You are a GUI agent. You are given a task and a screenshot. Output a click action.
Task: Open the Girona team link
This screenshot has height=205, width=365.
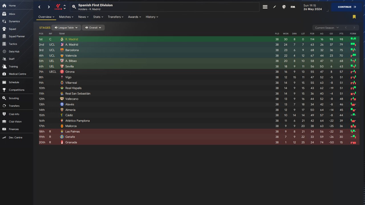(70, 72)
